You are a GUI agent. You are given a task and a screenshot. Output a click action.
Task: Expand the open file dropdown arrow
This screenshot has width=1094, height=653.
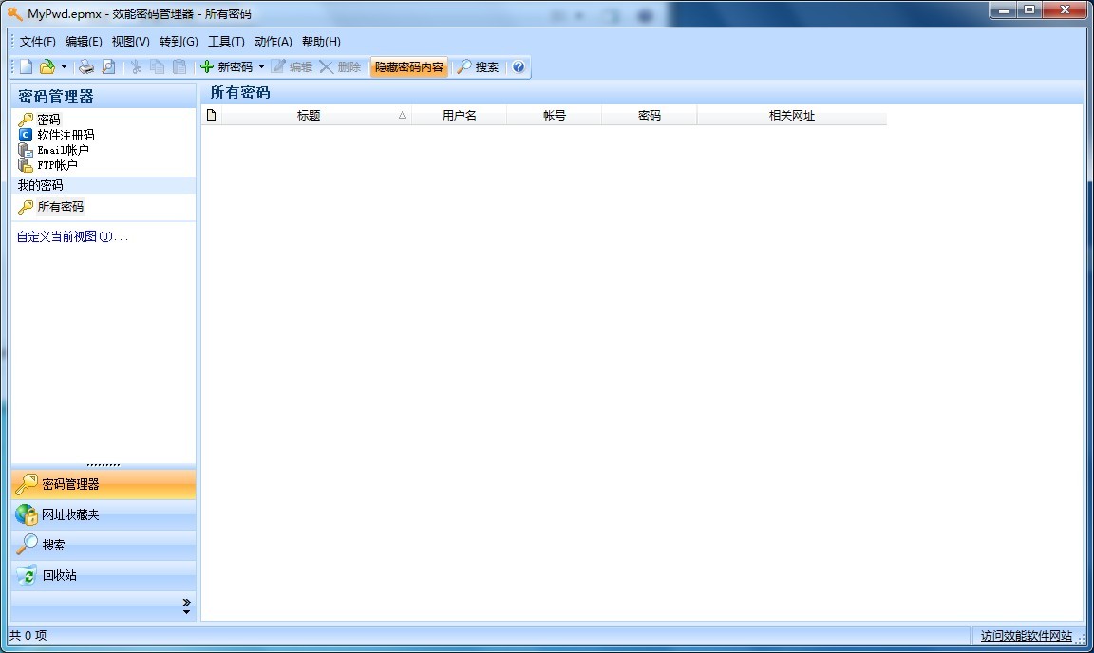(x=64, y=67)
